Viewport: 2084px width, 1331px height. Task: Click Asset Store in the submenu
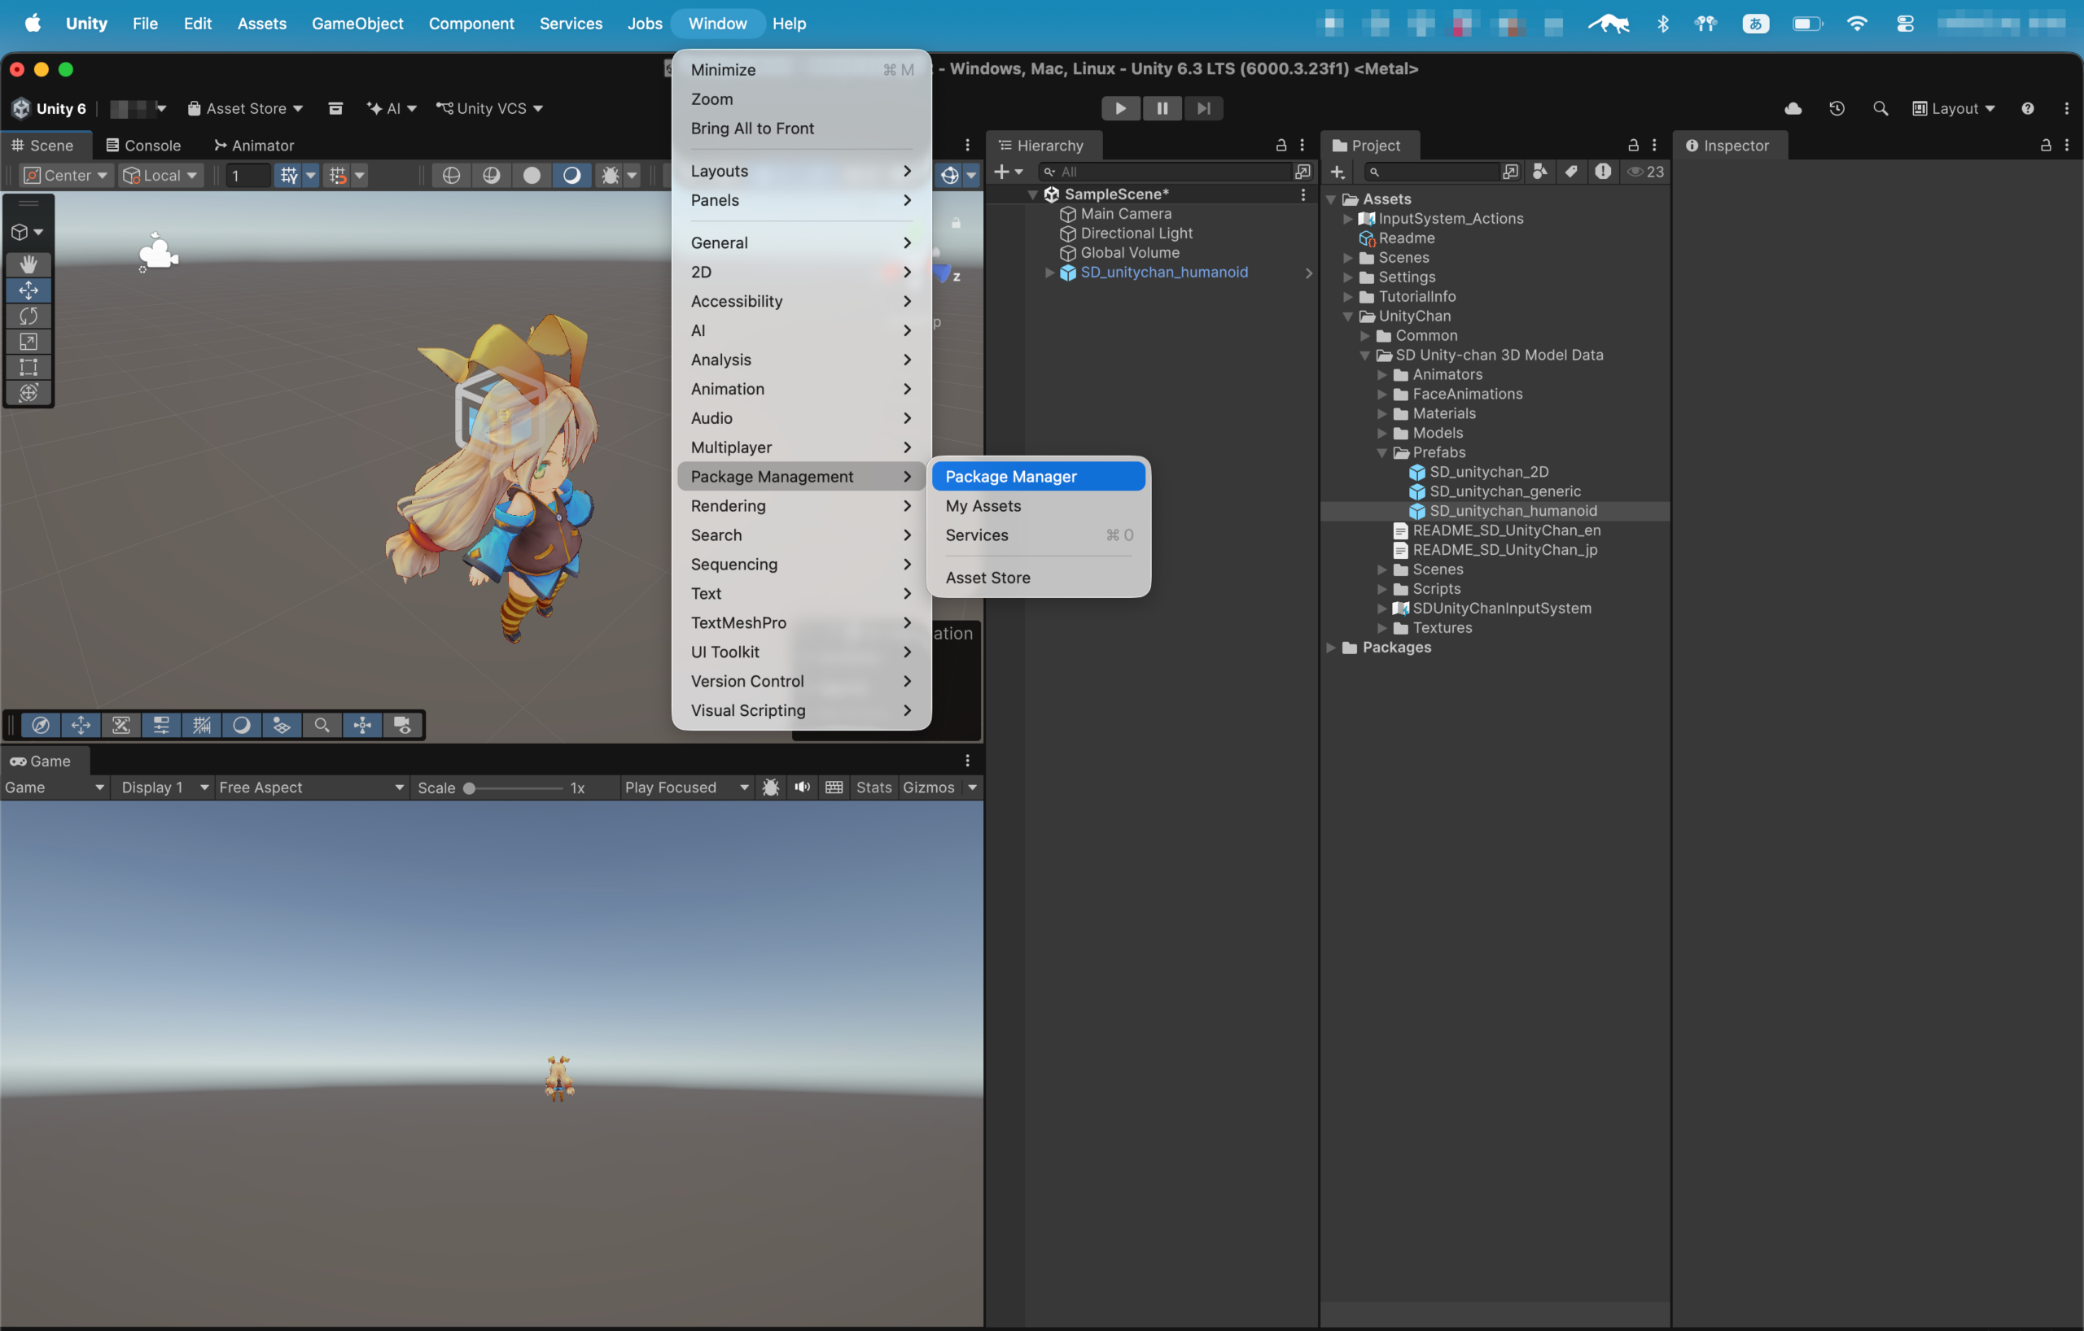coord(1039,578)
